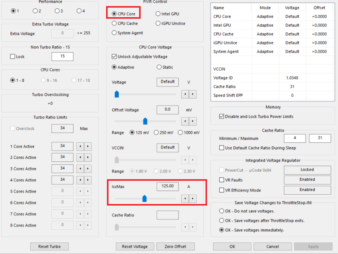
Task: Select Intel GPU in FIVR Control
Action: point(158,14)
